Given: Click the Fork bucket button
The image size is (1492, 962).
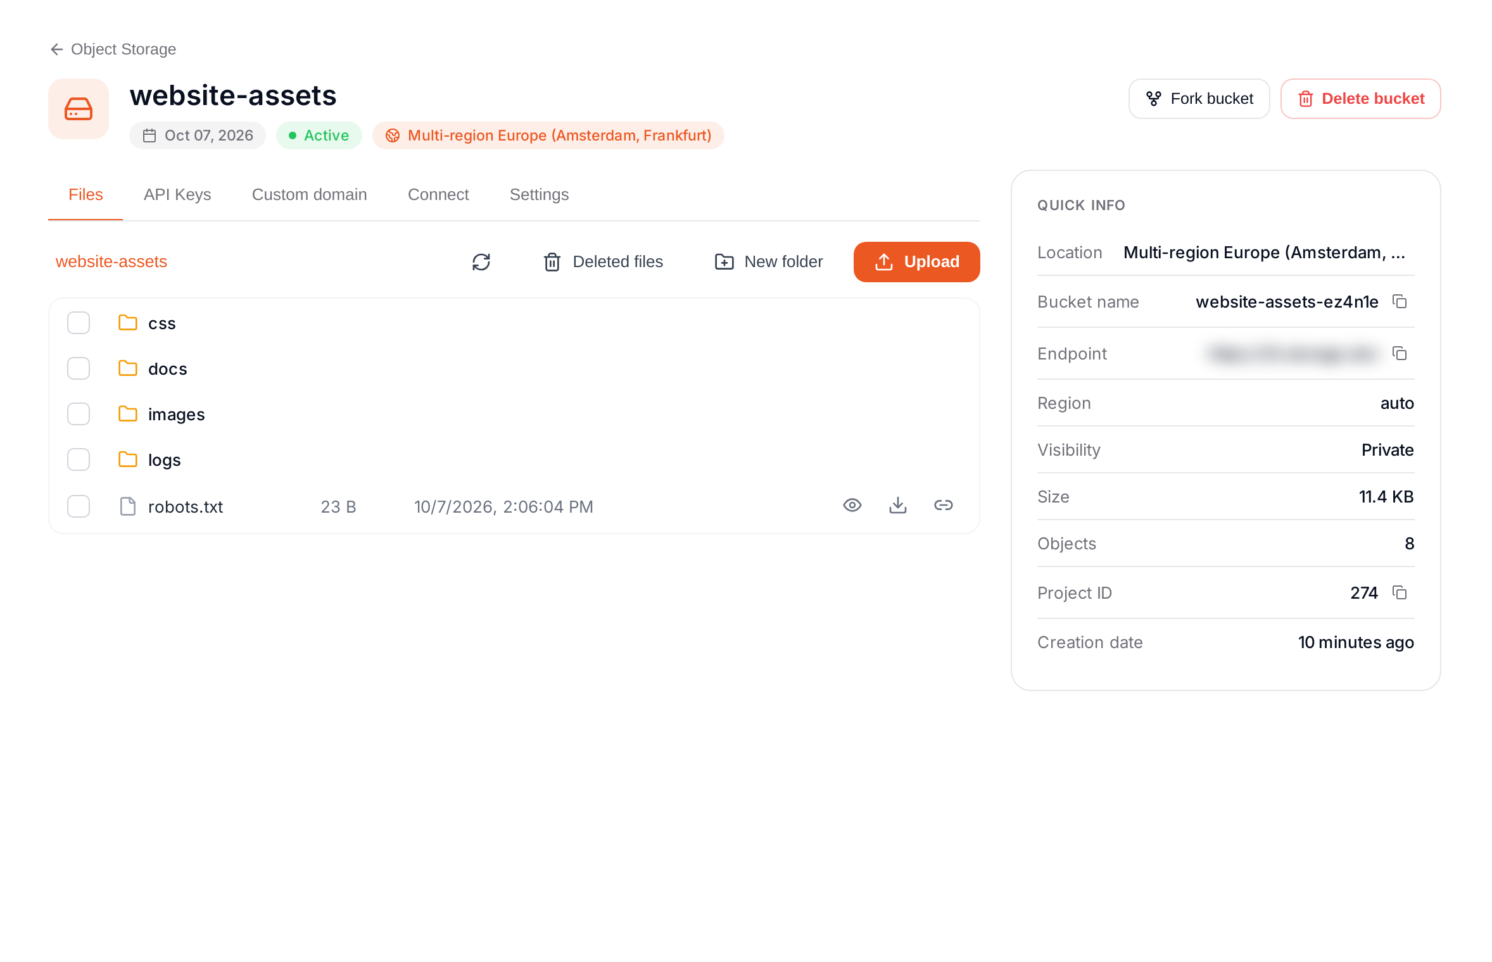Looking at the screenshot, I should coord(1199,99).
